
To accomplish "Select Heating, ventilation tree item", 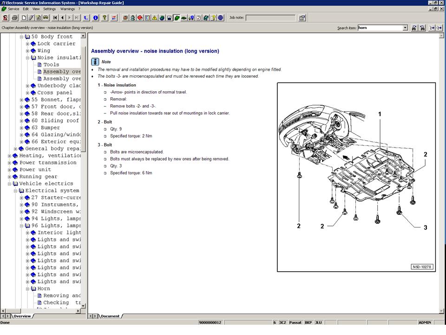I will [50, 156].
